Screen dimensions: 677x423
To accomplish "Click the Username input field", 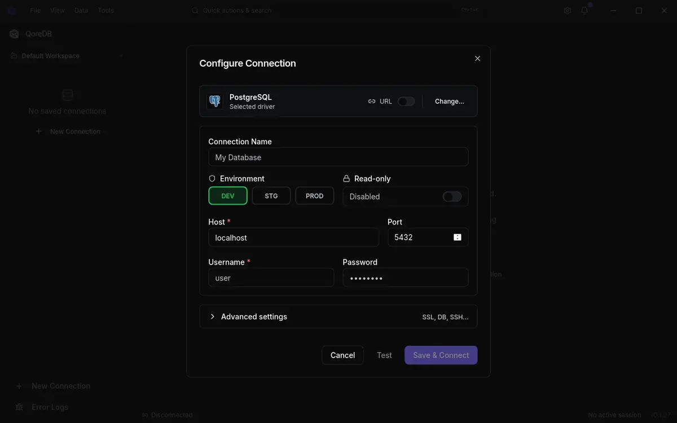I will pyautogui.click(x=271, y=277).
